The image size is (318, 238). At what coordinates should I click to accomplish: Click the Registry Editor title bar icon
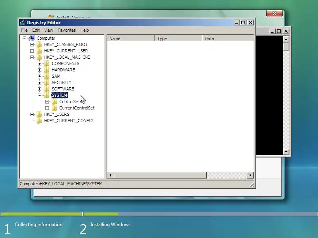point(23,23)
